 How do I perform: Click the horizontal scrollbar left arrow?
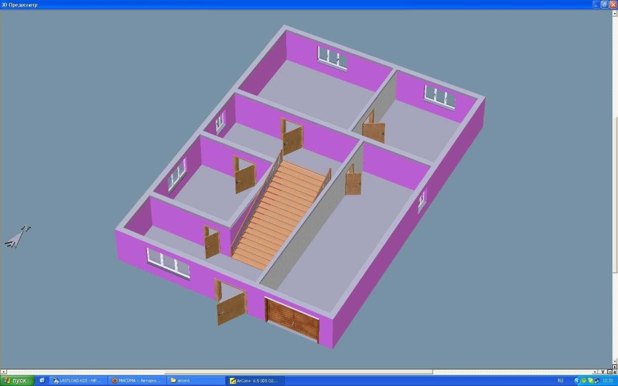(x=3, y=372)
